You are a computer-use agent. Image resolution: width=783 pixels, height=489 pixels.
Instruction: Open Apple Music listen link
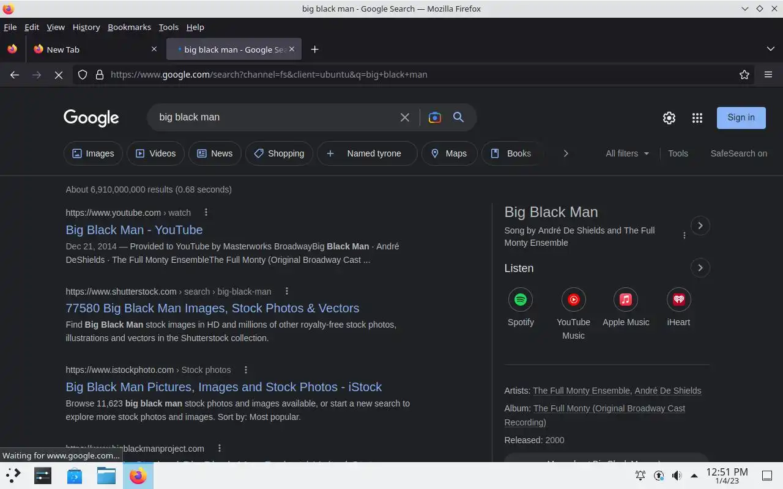pos(626,307)
